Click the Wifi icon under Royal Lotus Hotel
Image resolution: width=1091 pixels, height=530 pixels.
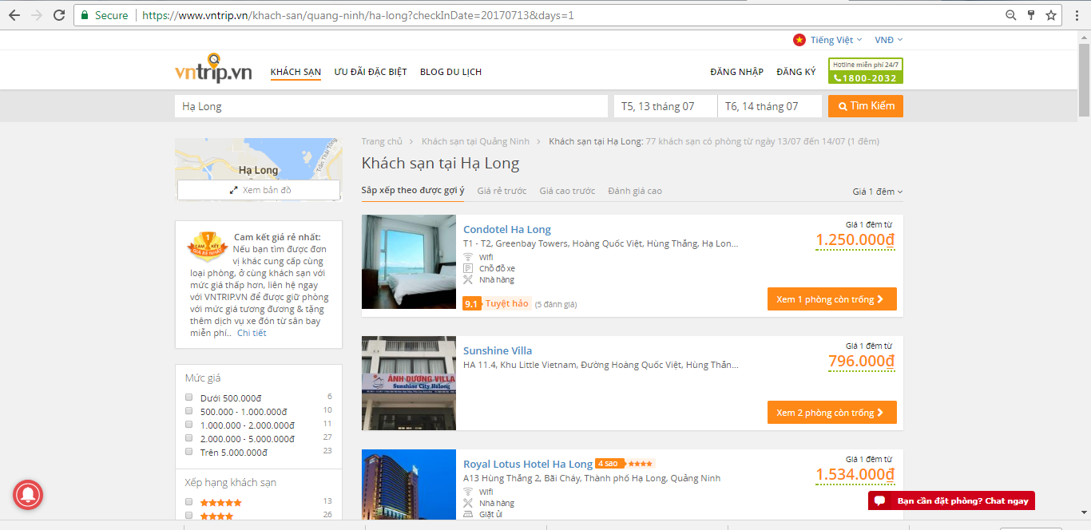coord(468,492)
